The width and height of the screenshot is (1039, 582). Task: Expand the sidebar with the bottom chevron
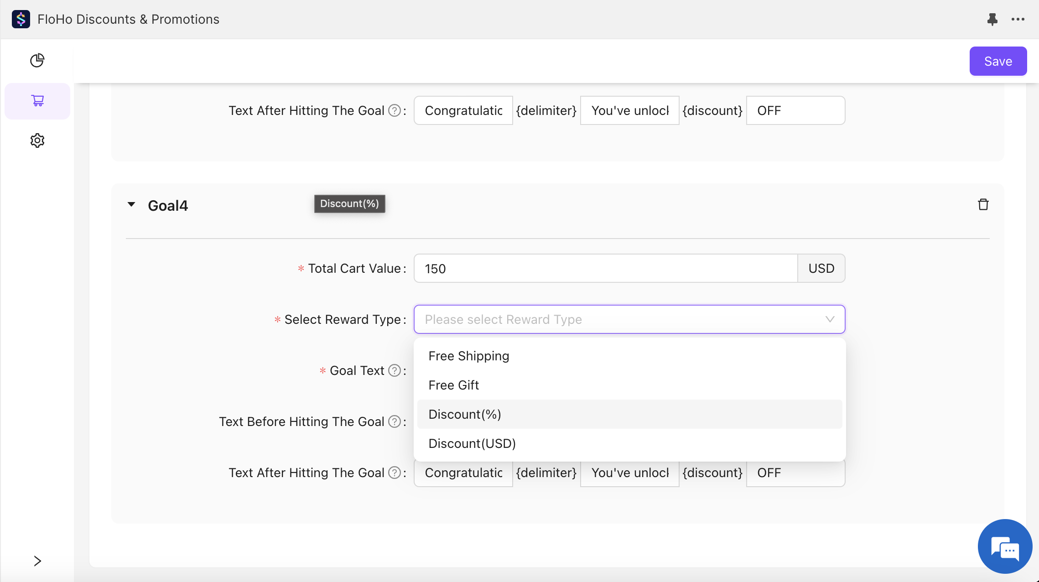tap(37, 561)
